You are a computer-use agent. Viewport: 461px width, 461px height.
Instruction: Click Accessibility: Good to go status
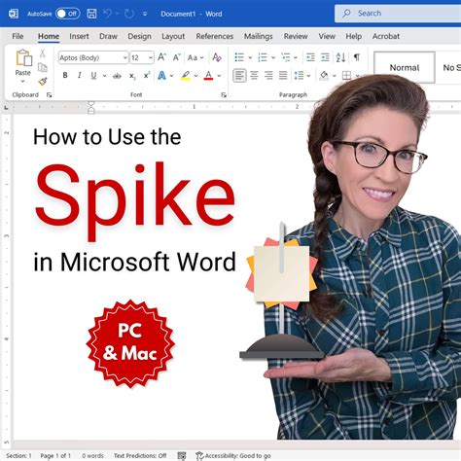pyautogui.click(x=233, y=456)
